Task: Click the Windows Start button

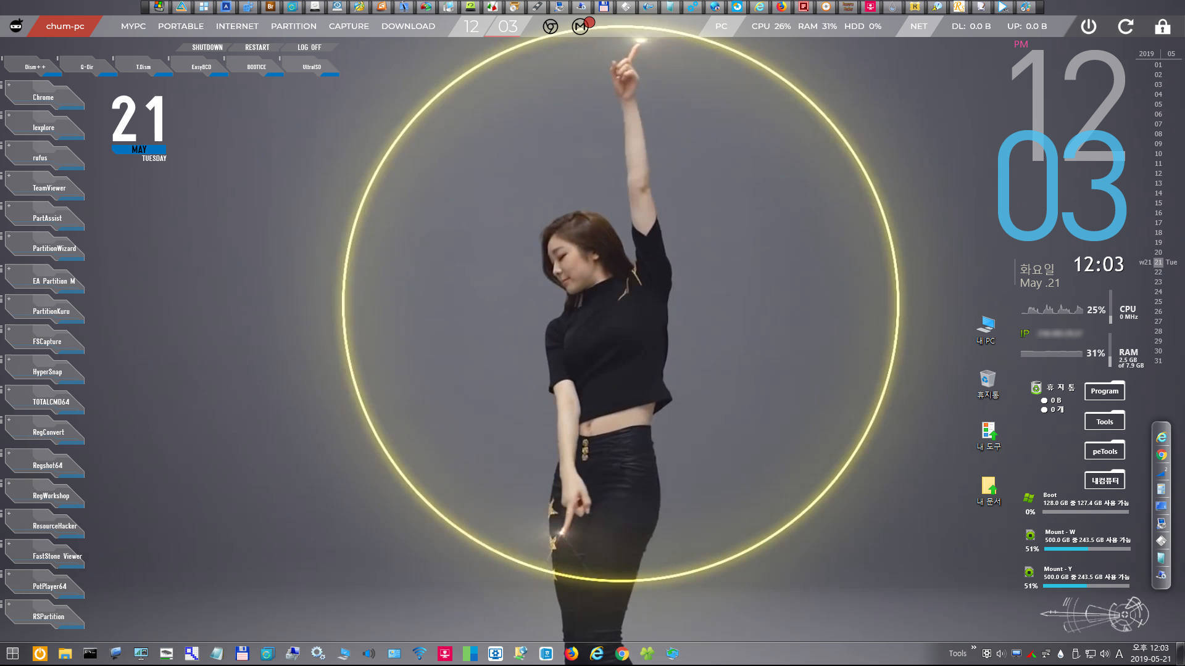Action: [12, 654]
